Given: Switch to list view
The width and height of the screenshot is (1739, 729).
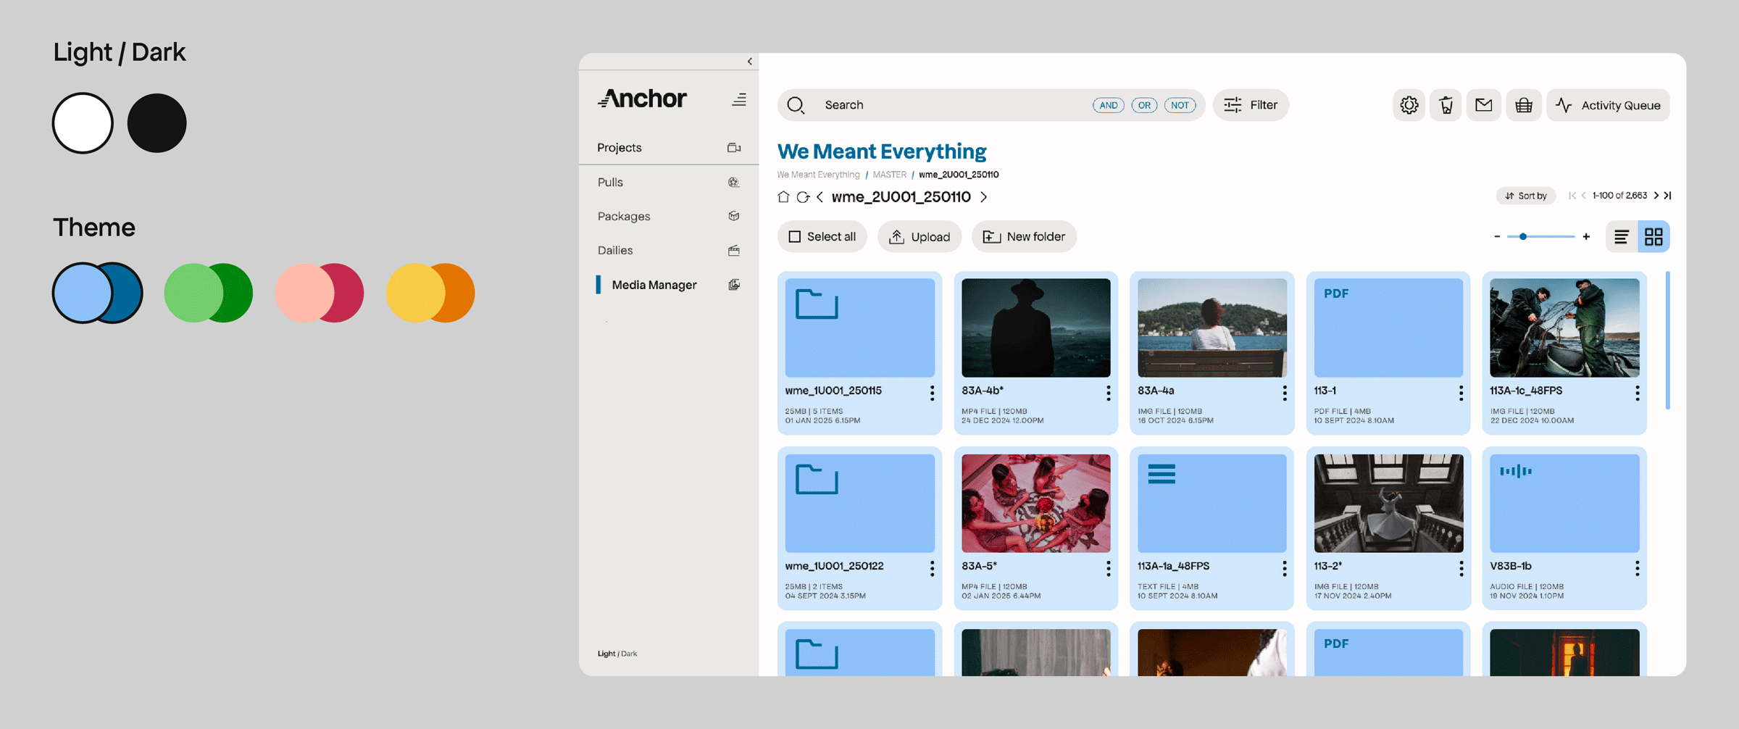Looking at the screenshot, I should 1622,236.
